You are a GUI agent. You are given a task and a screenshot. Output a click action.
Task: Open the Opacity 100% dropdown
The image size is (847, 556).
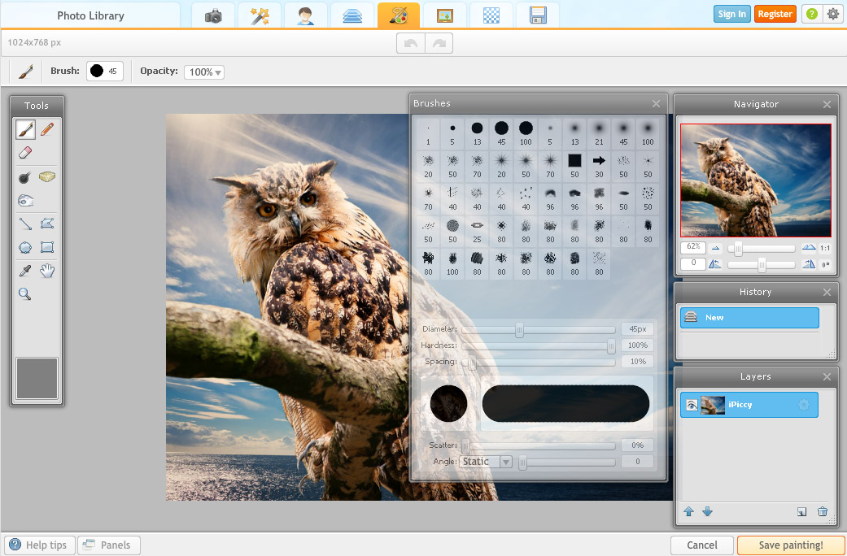204,72
